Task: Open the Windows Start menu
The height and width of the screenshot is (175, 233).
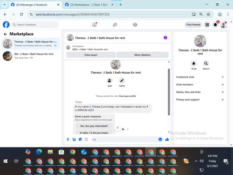Action: [x=6, y=161]
